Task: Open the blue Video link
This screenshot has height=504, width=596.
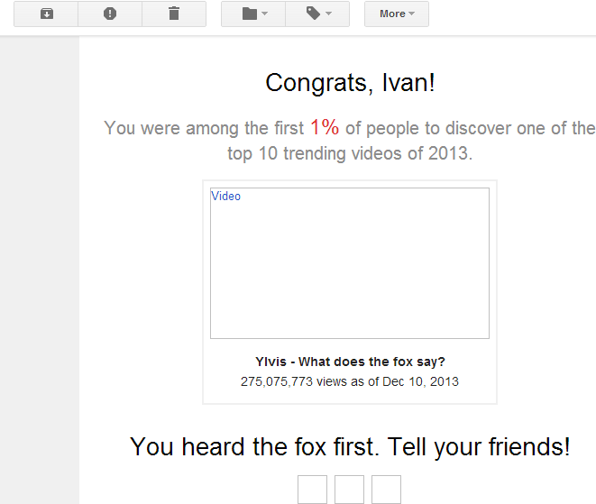Action: coord(225,197)
